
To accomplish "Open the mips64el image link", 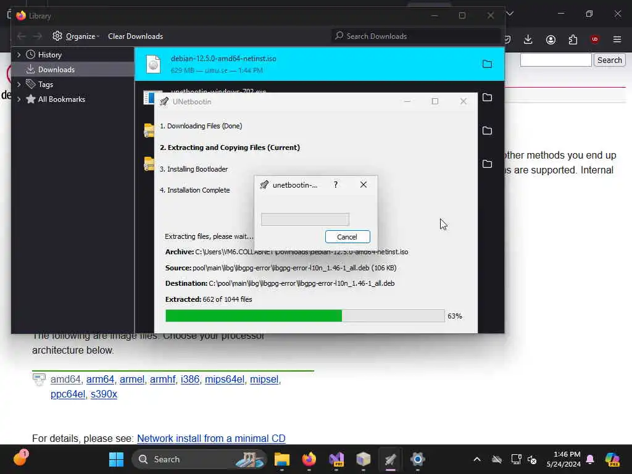I will 225,380.
